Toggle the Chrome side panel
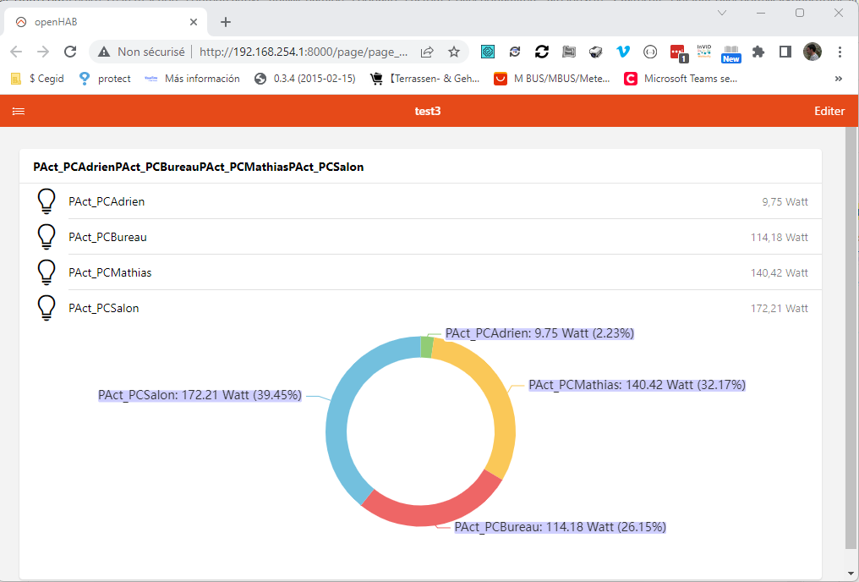The width and height of the screenshot is (859, 582). point(785,52)
